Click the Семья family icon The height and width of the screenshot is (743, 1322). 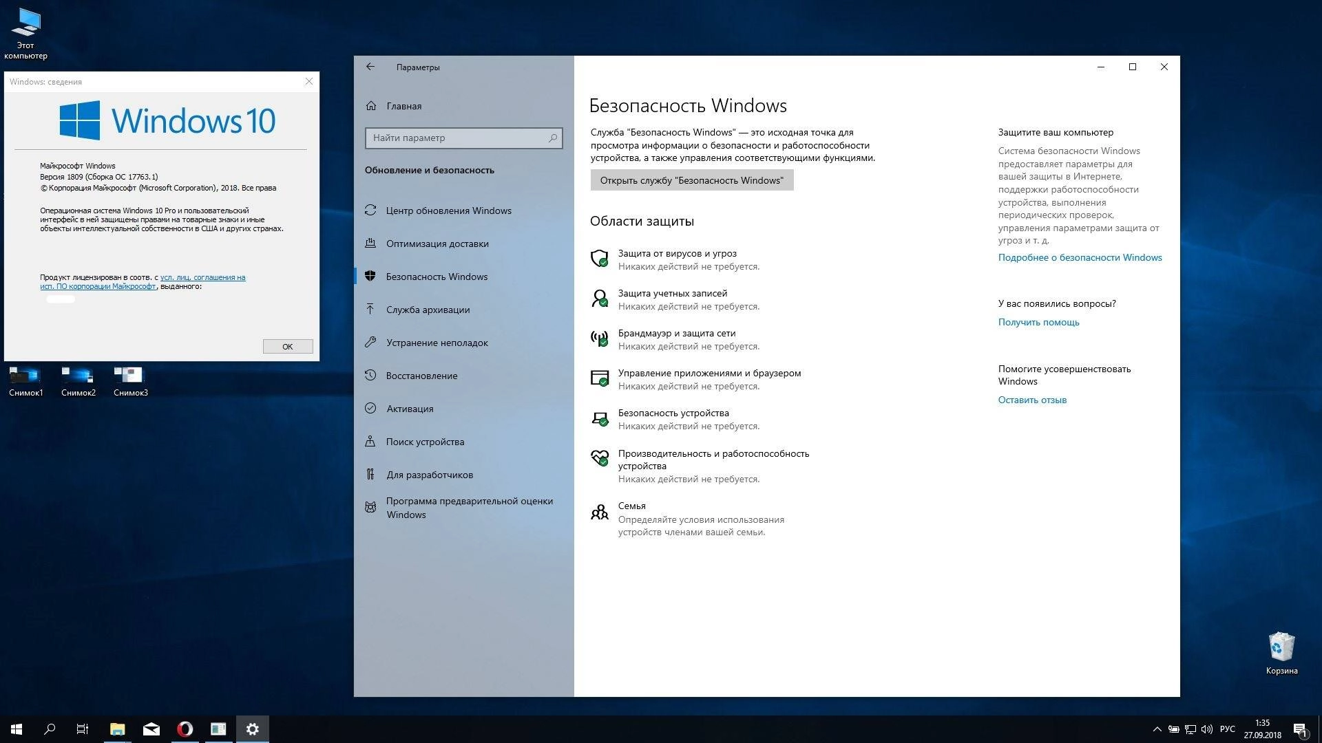599,511
